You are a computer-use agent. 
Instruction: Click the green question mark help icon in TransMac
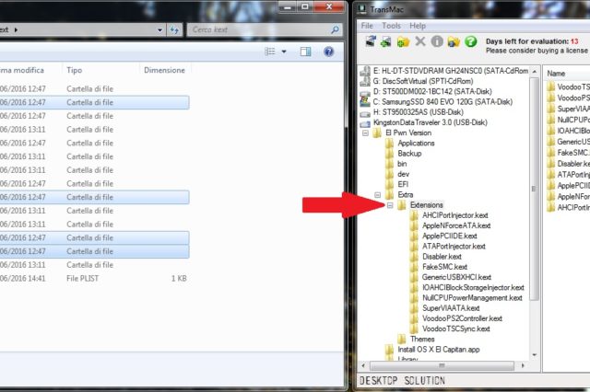(x=471, y=41)
